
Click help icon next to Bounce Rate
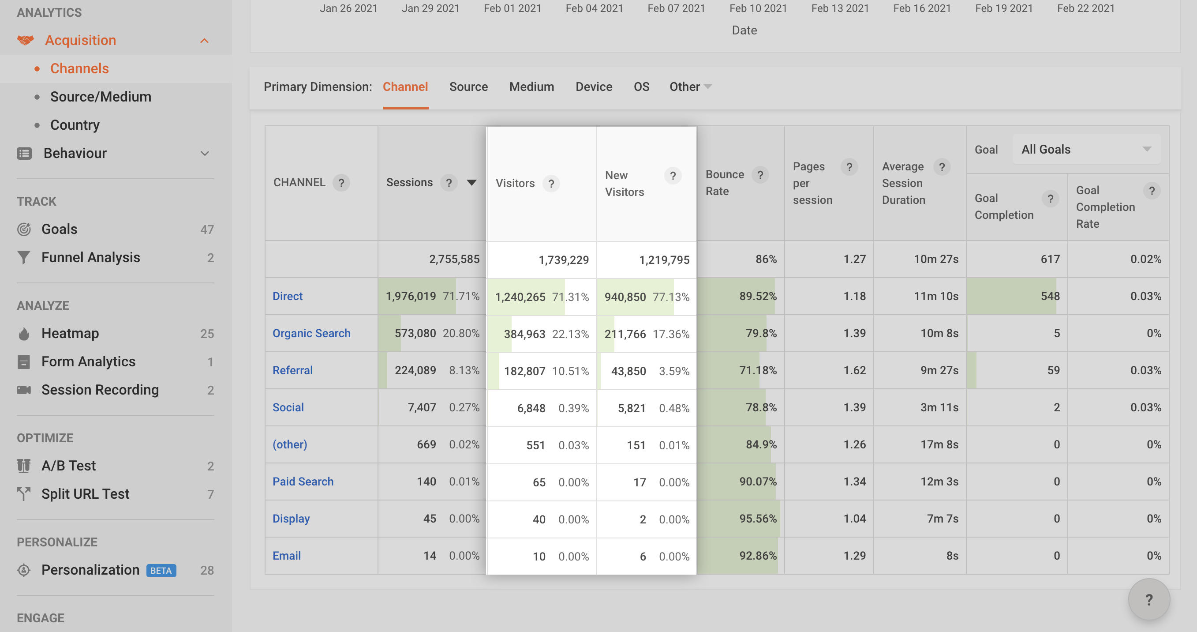click(760, 175)
